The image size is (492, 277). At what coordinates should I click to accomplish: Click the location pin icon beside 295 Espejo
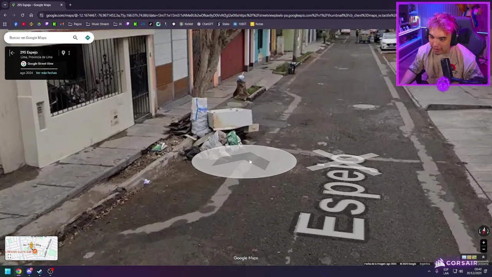(x=63, y=53)
